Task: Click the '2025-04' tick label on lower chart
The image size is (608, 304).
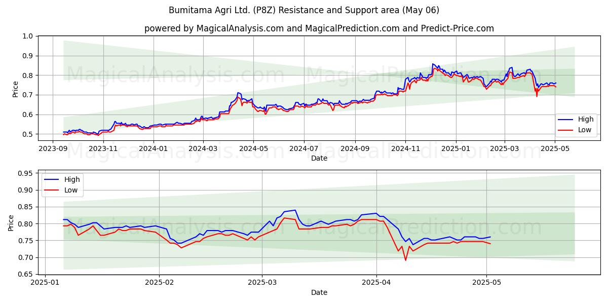Action: tap(376, 283)
